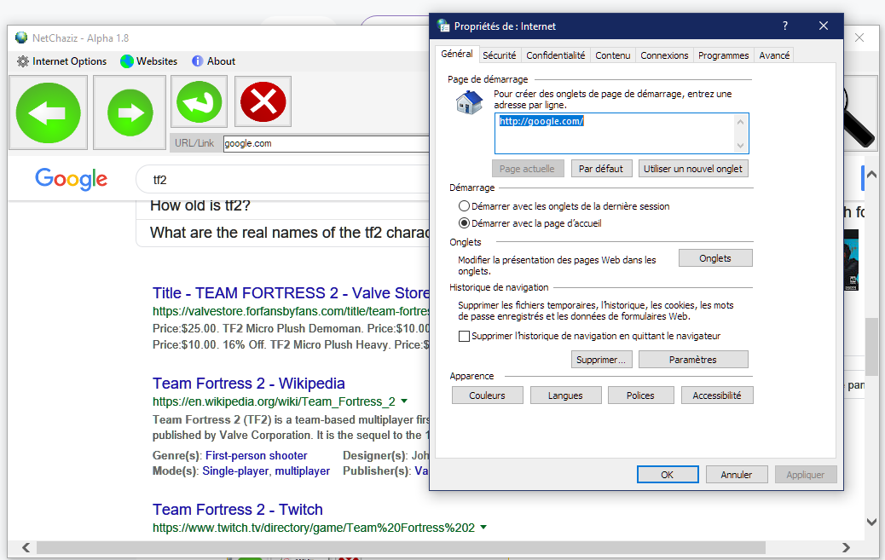The height and width of the screenshot is (560, 885).
Task: Switch to the Sécurité tab
Action: (x=499, y=55)
